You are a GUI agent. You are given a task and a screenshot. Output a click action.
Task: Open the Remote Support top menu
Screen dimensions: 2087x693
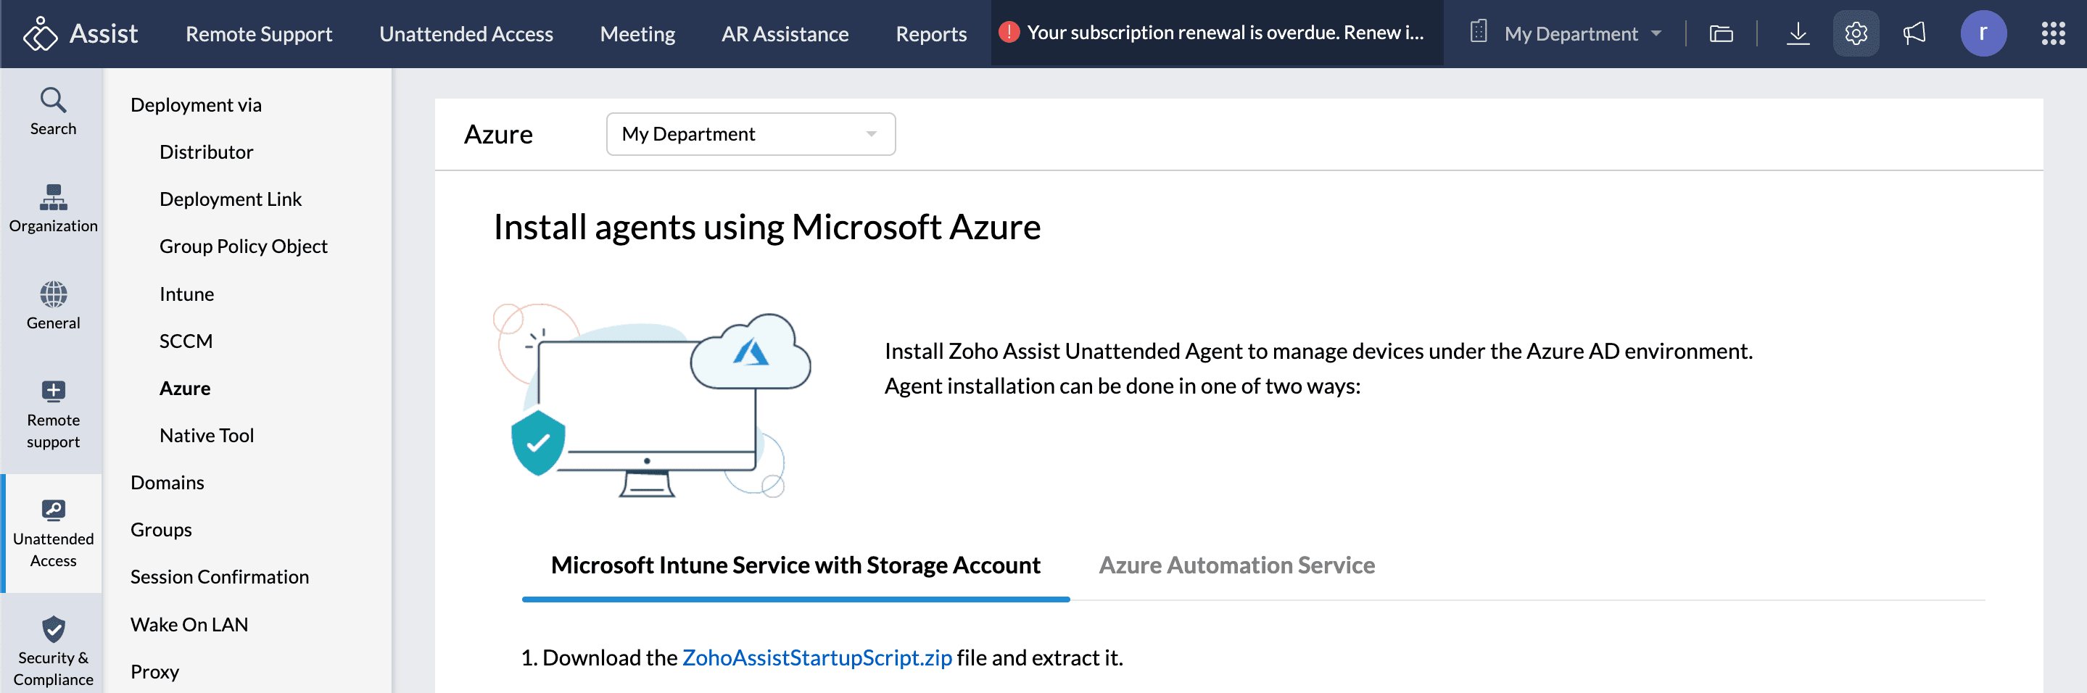[258, 33]
